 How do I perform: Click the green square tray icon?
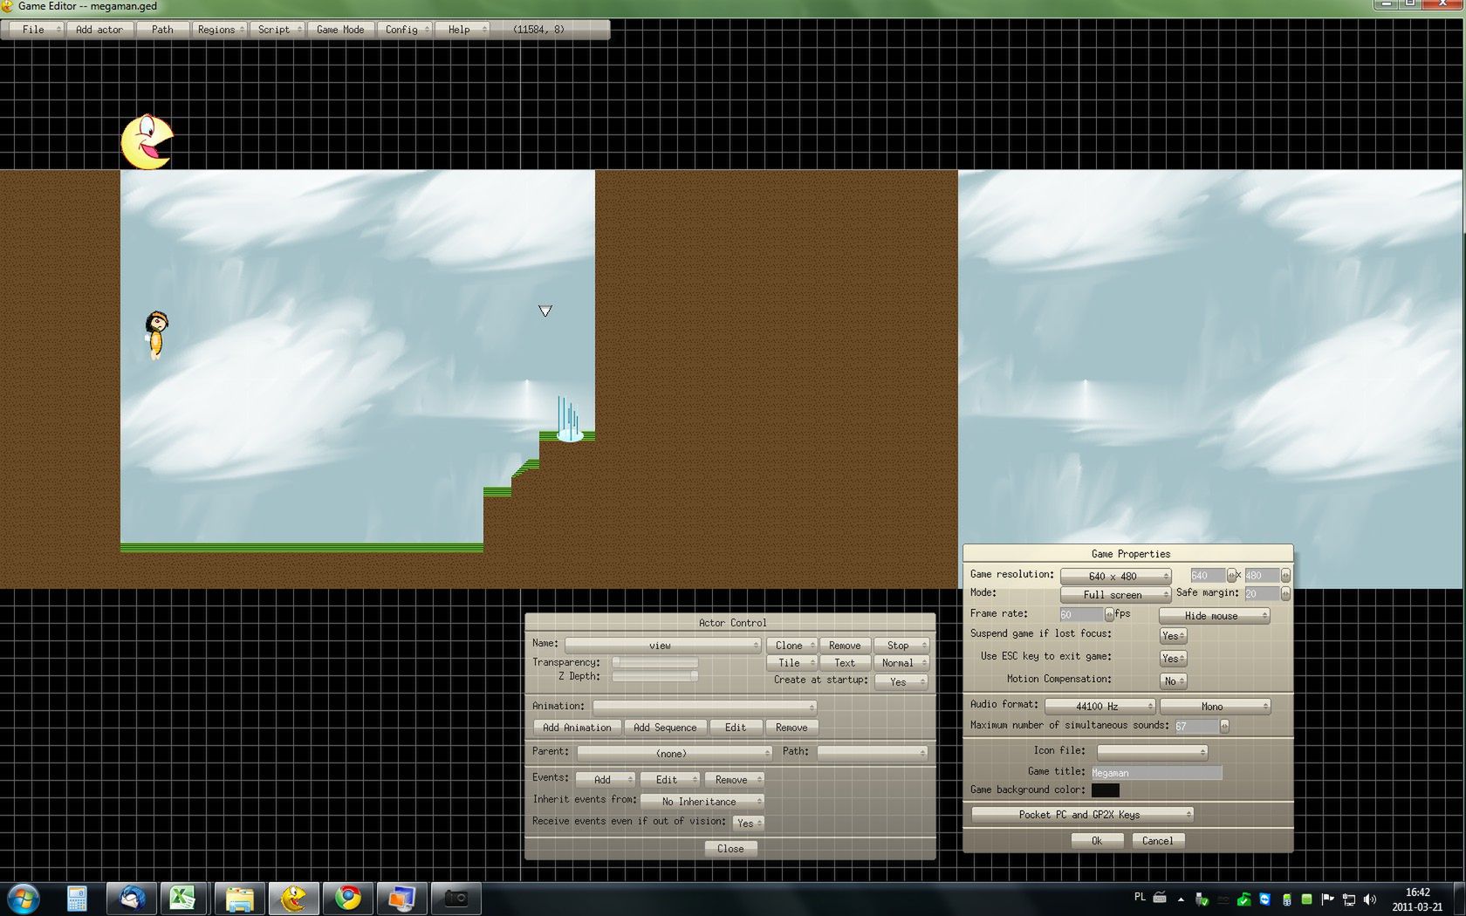pyautogui.click(x=1307, y=899)
